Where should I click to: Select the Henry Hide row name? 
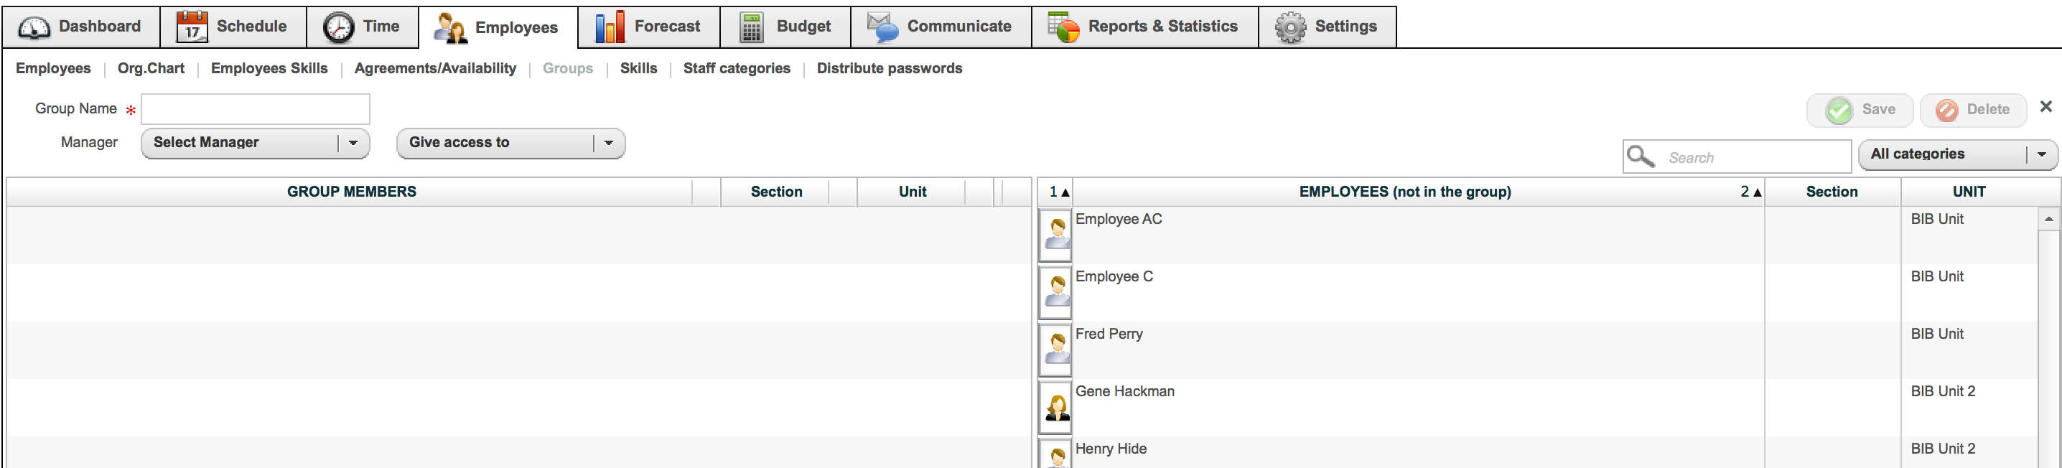click(x=1110, y=449)
